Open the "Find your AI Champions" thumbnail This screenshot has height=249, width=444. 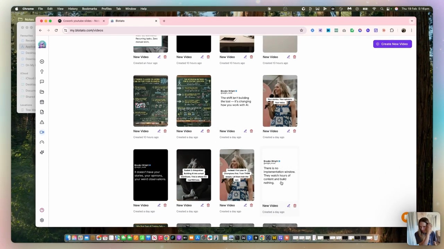[x=237, y=175]
